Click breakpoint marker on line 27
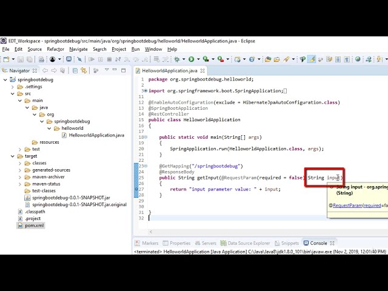The height and width of the screenshot is (291, 388). 136,189
